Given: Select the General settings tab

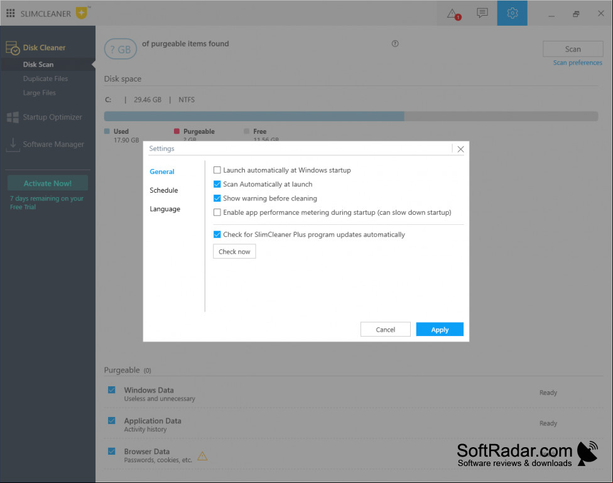Looking at the screenshot, I should tap(162, 171).
